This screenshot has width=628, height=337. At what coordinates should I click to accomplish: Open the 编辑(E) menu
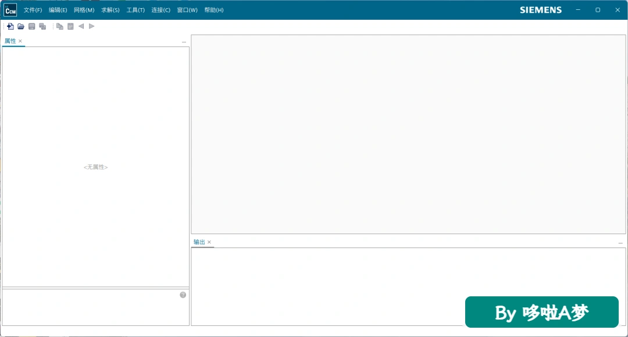pyautogui.click(x=58, y=10)
